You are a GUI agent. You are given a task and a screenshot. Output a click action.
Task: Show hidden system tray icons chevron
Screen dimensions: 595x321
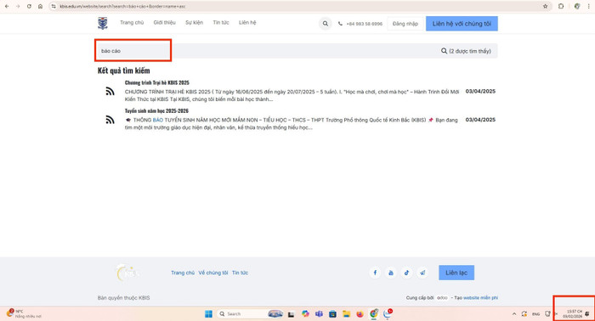[x=514, y=314]
